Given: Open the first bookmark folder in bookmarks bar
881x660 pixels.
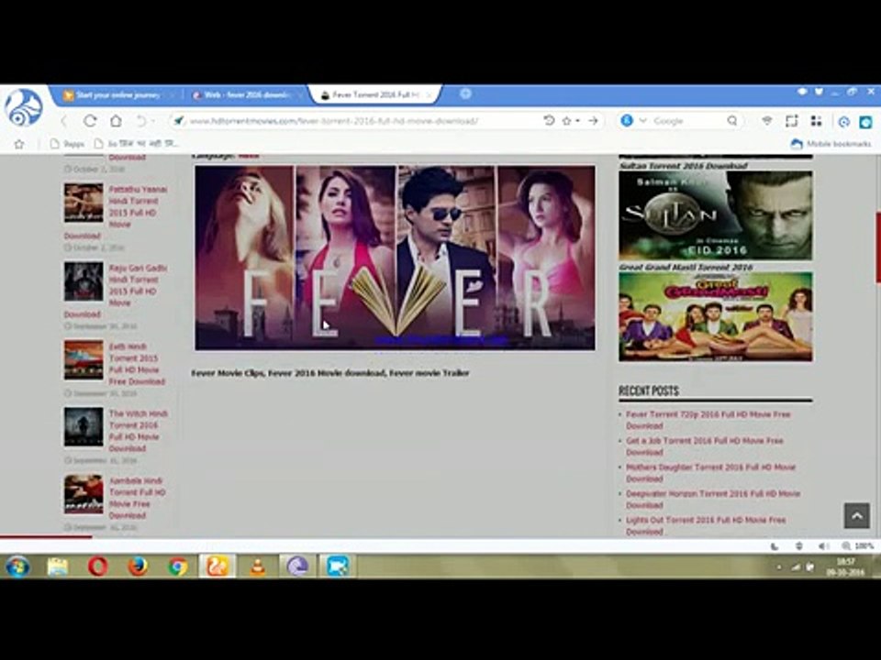Looking at the screenshot, I should tap(67, 144).
